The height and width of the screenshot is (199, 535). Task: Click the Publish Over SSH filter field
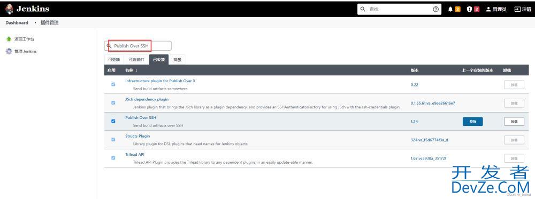pos(138,45)
